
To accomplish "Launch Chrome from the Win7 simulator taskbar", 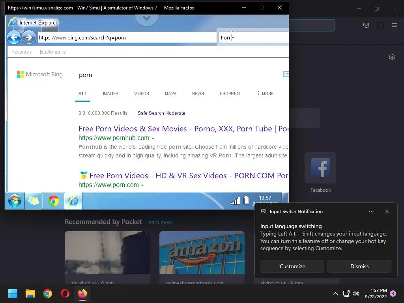I will pos(53,201).
